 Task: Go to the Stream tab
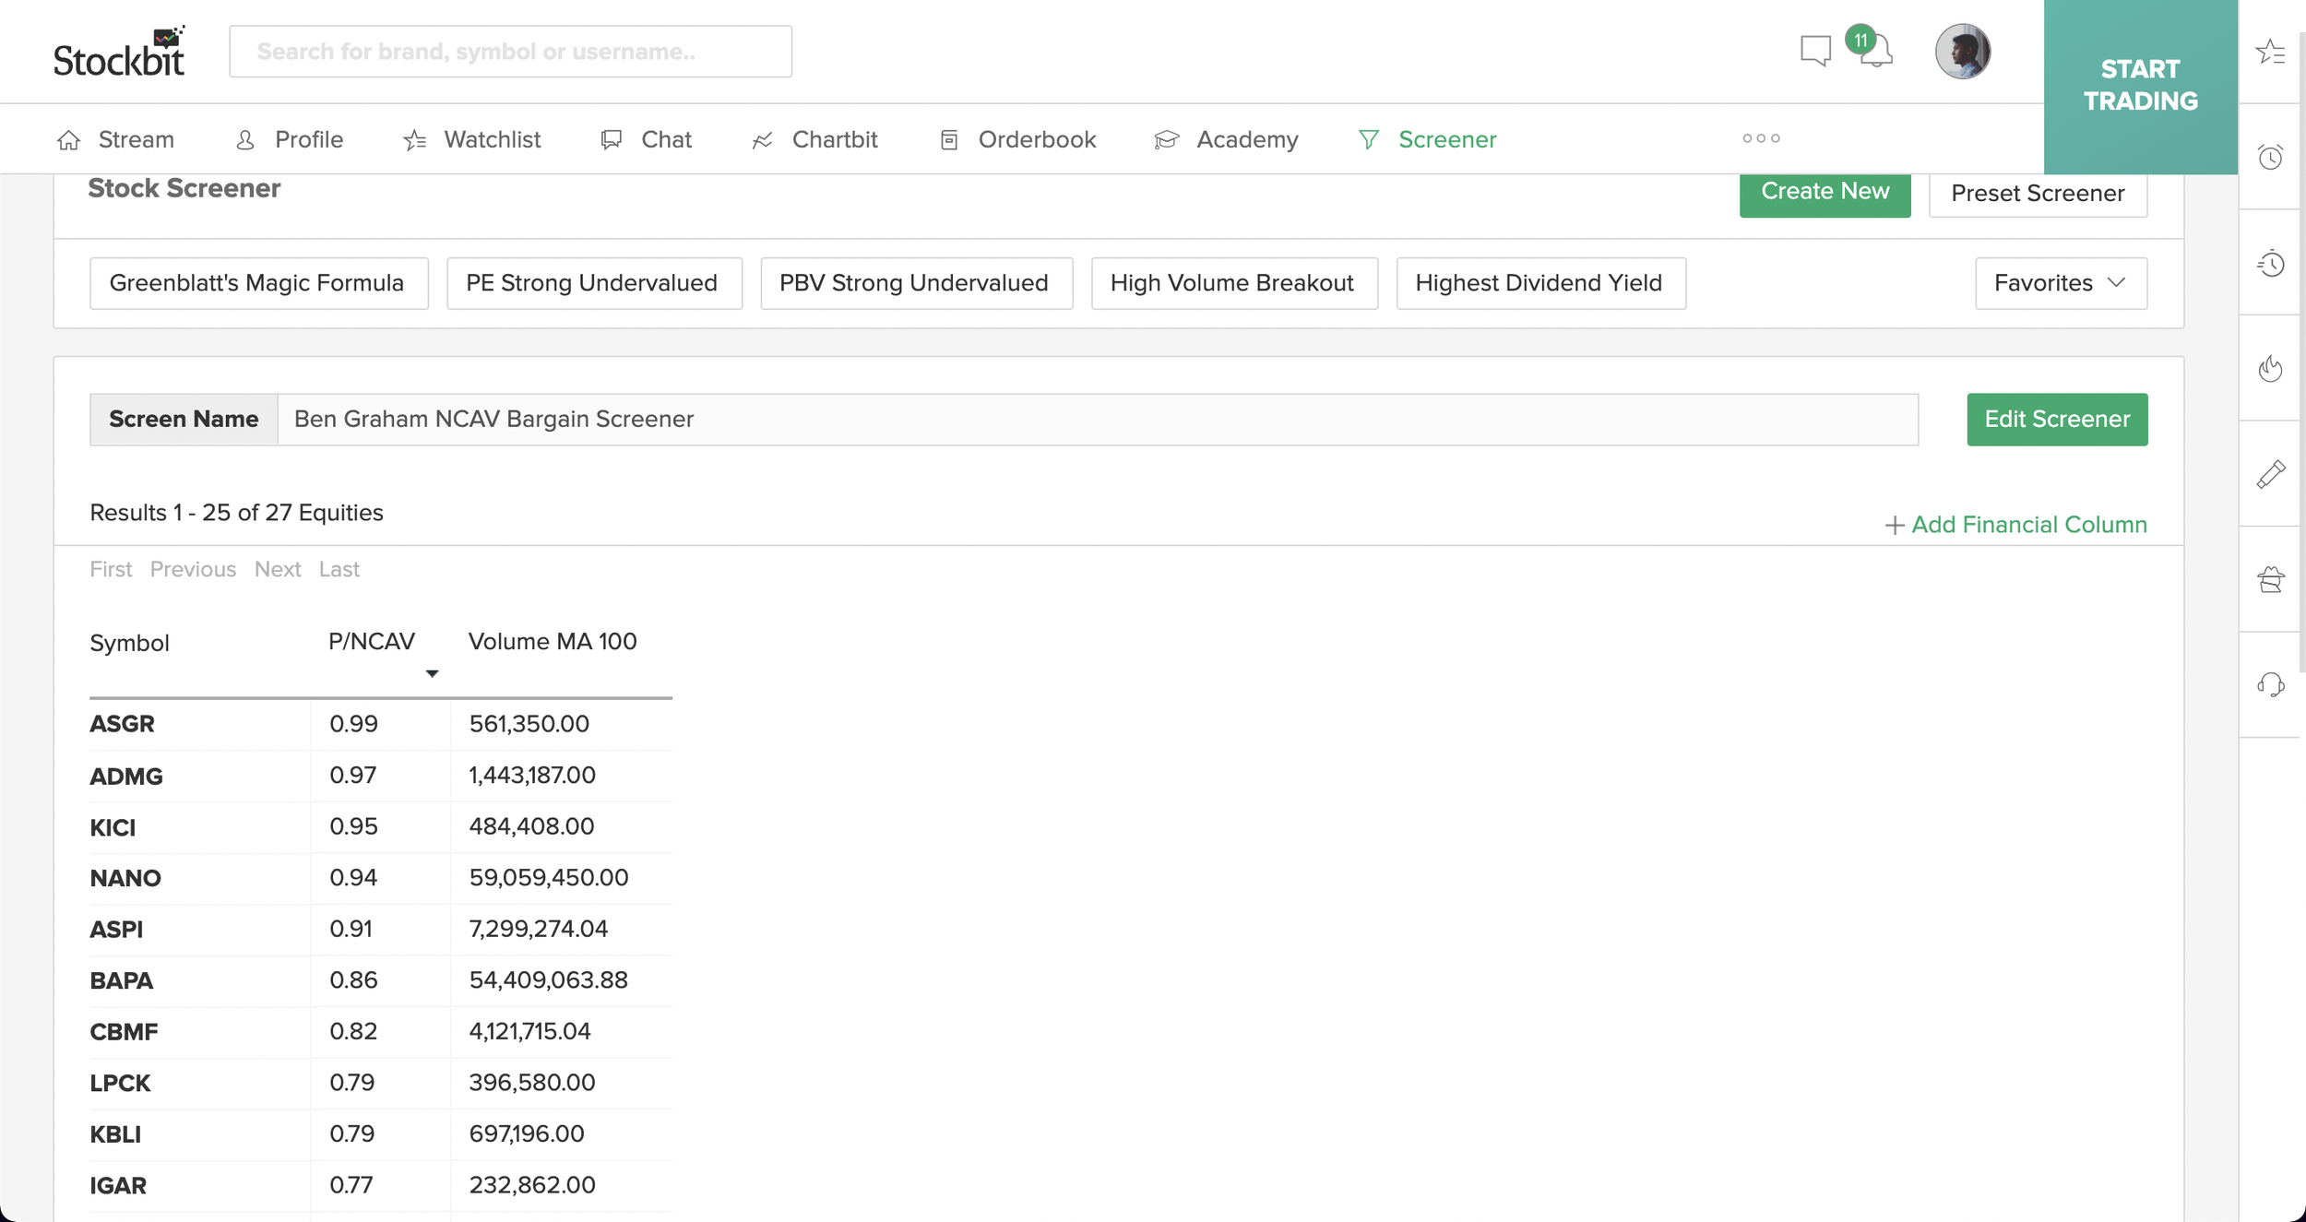115,139
